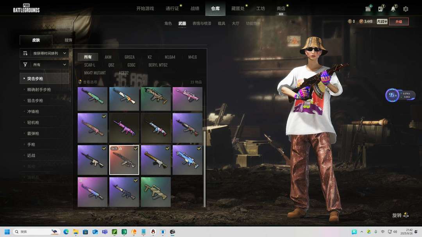Select the 狙击步枪 category
Viewport: 422px width, 237px height.
click(35, 101)
